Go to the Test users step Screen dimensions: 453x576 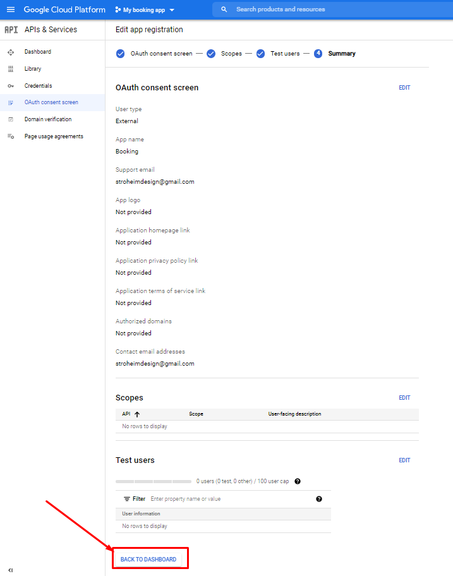(x=285, y=54)
